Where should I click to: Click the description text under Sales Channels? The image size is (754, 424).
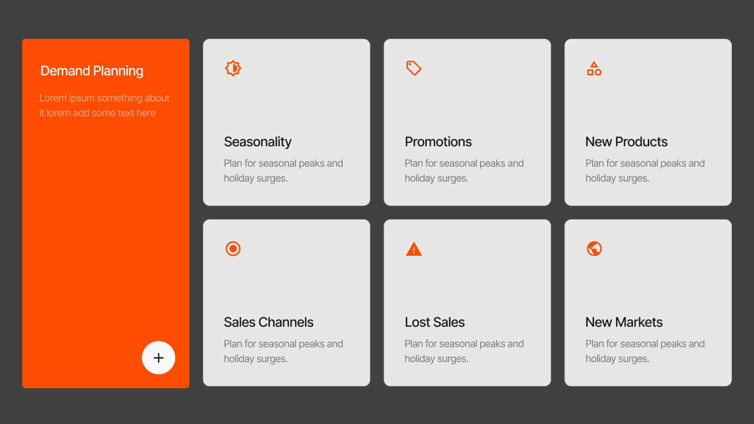283,351
